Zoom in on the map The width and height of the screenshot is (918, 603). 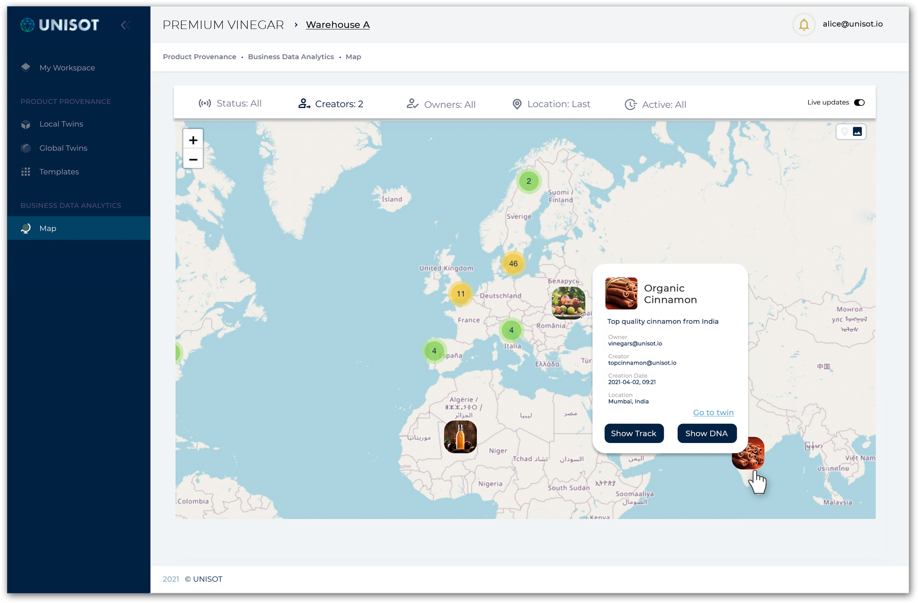pos(193,140)
